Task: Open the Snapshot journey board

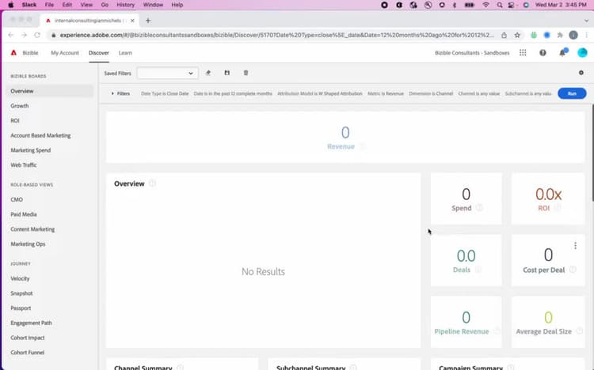Action: (21, 293)
